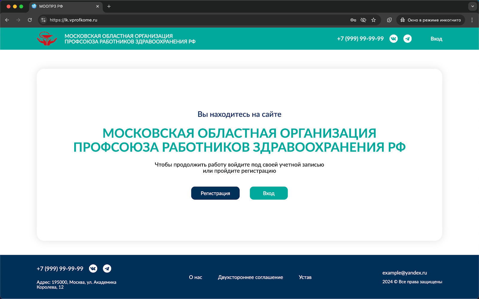Click the VK icon in the footer

tap(93, 268)
